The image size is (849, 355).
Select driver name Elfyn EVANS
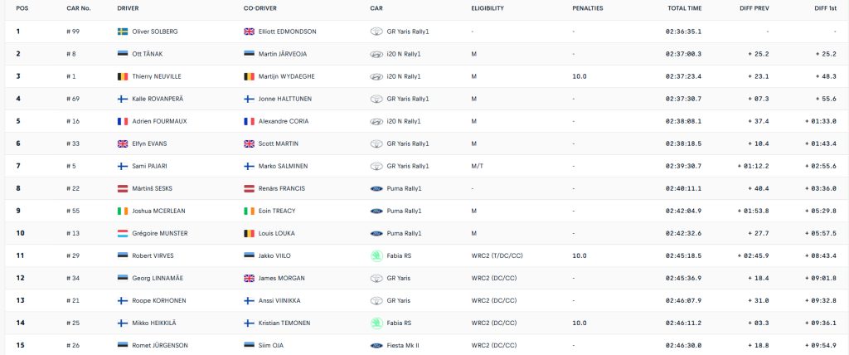click(149, 143)
